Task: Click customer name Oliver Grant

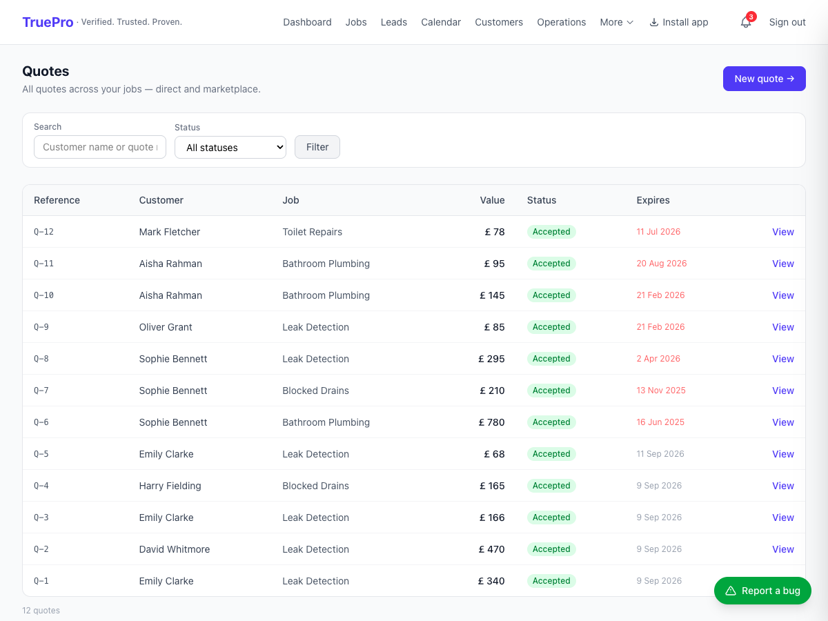Action: tap(166, 327)
